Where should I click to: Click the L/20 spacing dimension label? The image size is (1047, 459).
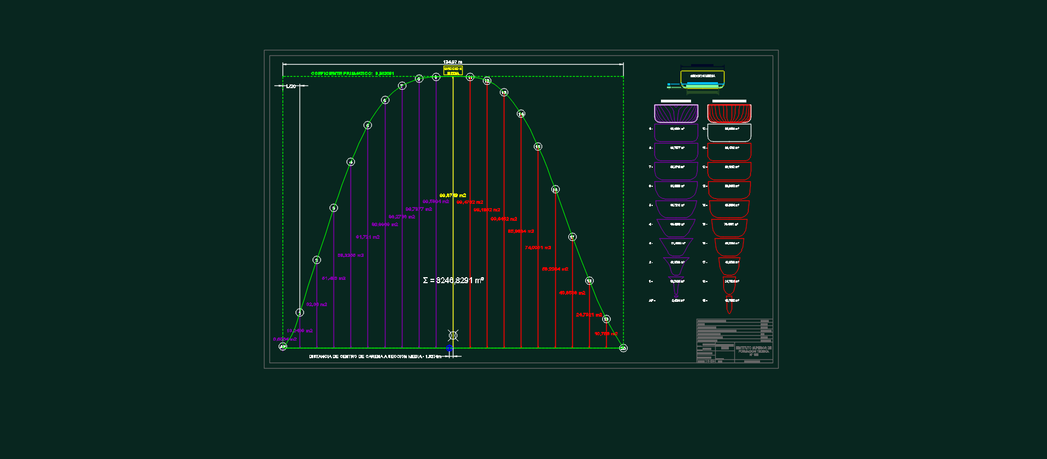tap(291, 86)
